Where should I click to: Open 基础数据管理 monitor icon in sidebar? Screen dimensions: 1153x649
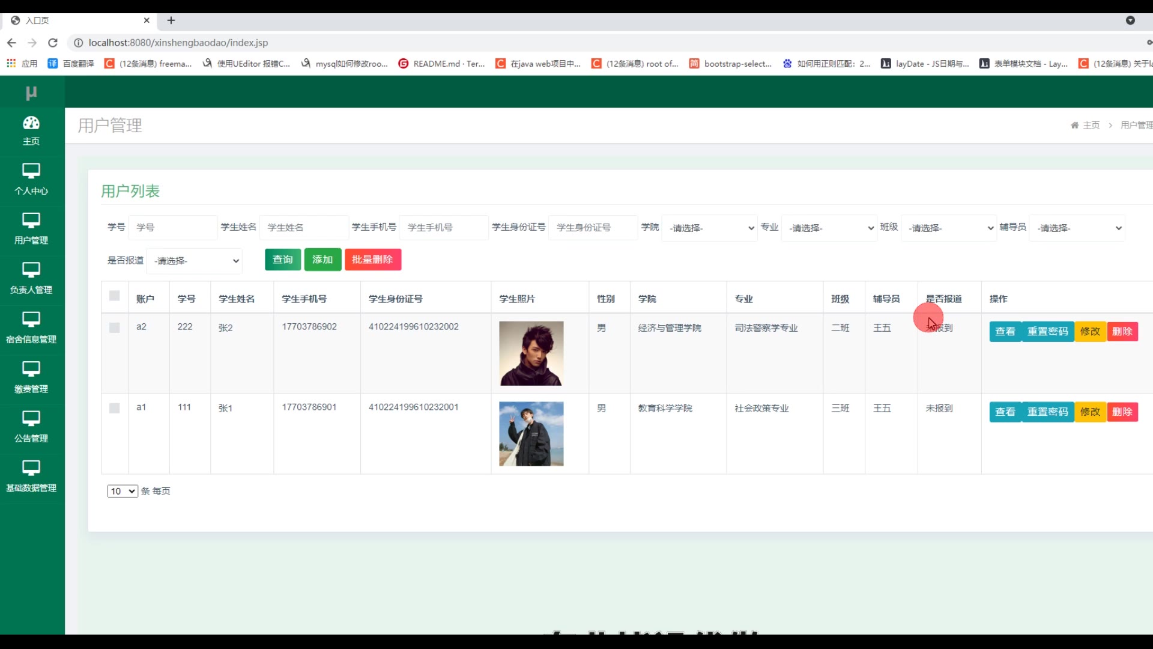(x=31, y=468)
